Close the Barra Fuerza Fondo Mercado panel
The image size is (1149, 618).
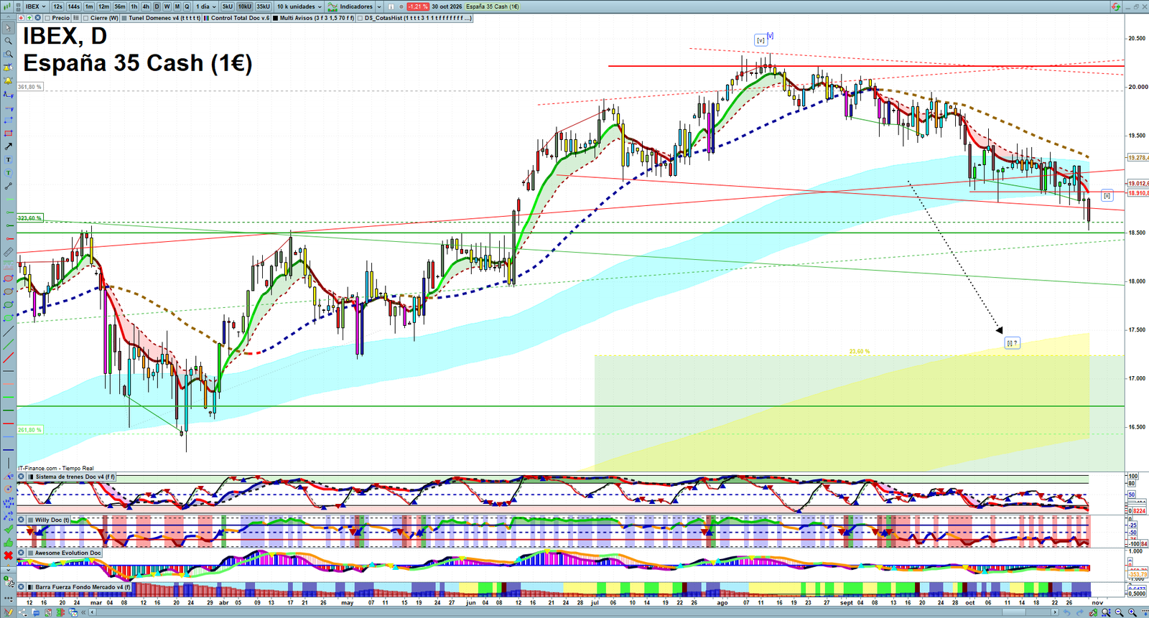(x=22, y=587)
